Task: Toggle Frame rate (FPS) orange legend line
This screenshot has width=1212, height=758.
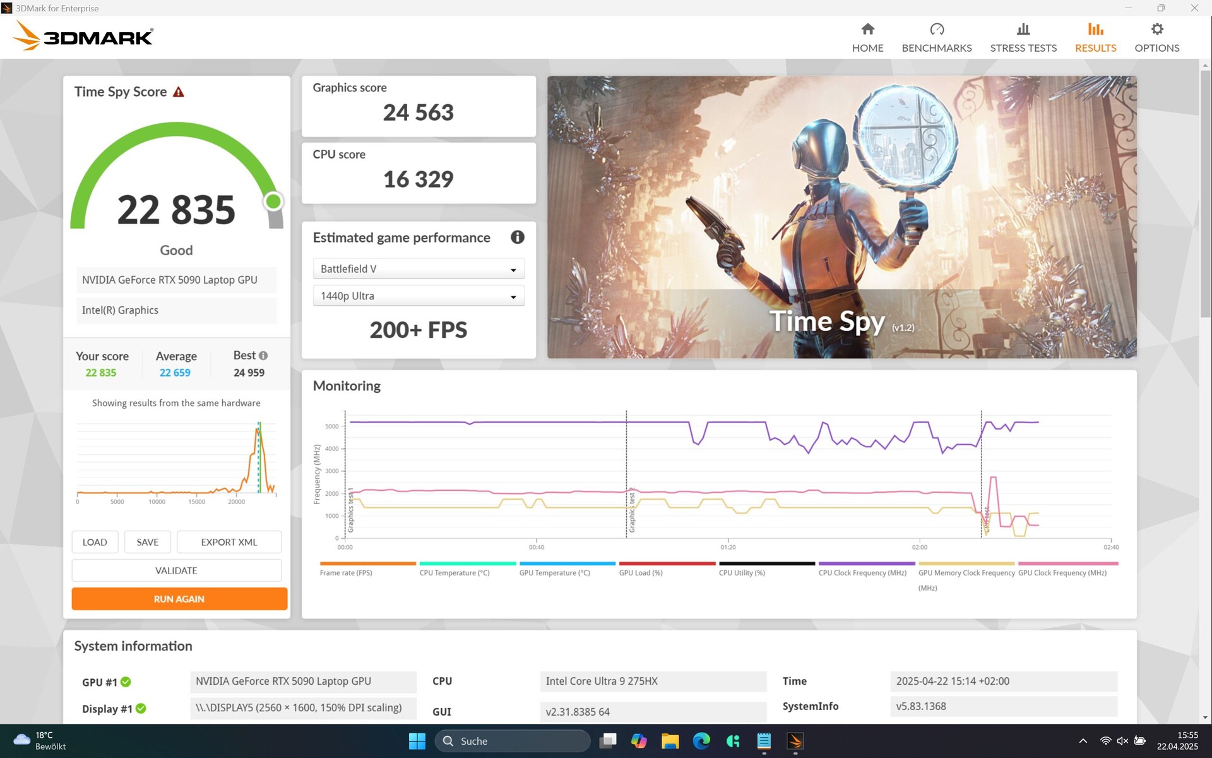Action: tap(367, 563)
